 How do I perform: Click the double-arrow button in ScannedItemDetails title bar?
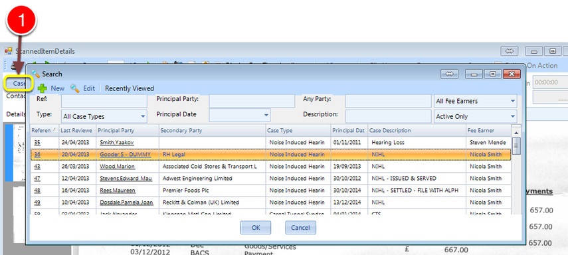[x=510, y=51]
